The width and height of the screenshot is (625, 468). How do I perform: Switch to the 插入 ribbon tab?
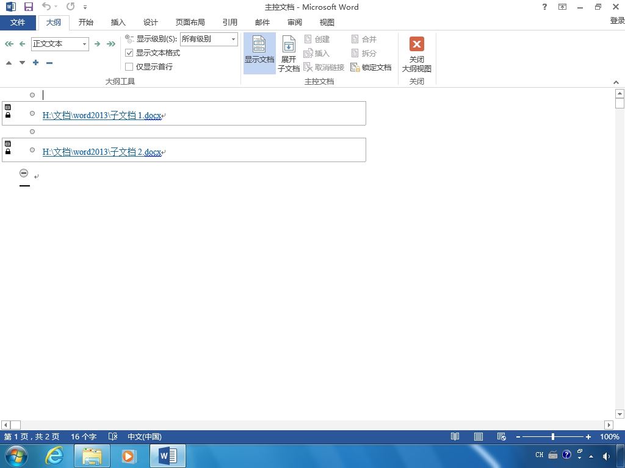(x=118, y=23)
